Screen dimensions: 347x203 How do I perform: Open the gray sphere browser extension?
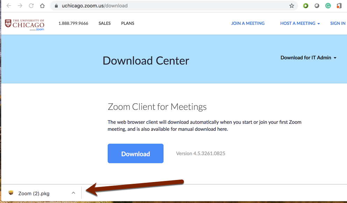(x=317, y=6)
